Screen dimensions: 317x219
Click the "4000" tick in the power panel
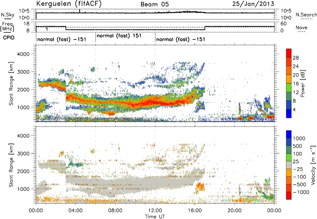pyautogui.click(x=23, y=54)
